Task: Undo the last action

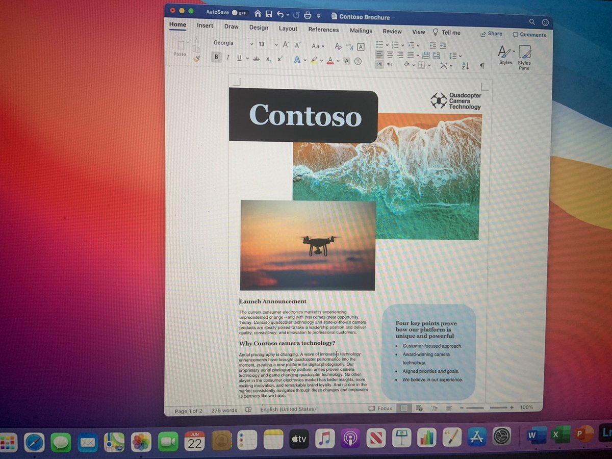Action: (280, 15)
